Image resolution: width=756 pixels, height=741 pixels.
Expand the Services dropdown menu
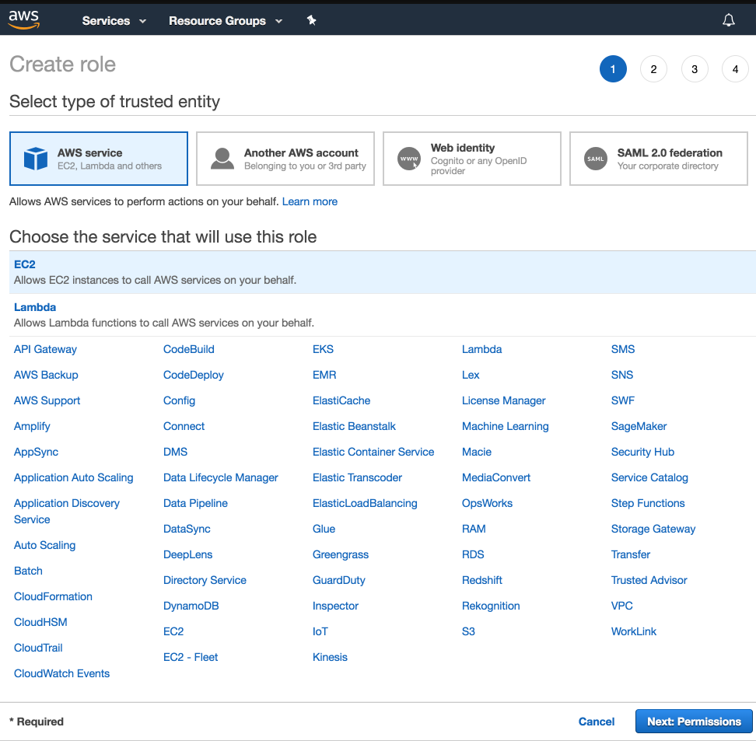(x=114, y=21)
